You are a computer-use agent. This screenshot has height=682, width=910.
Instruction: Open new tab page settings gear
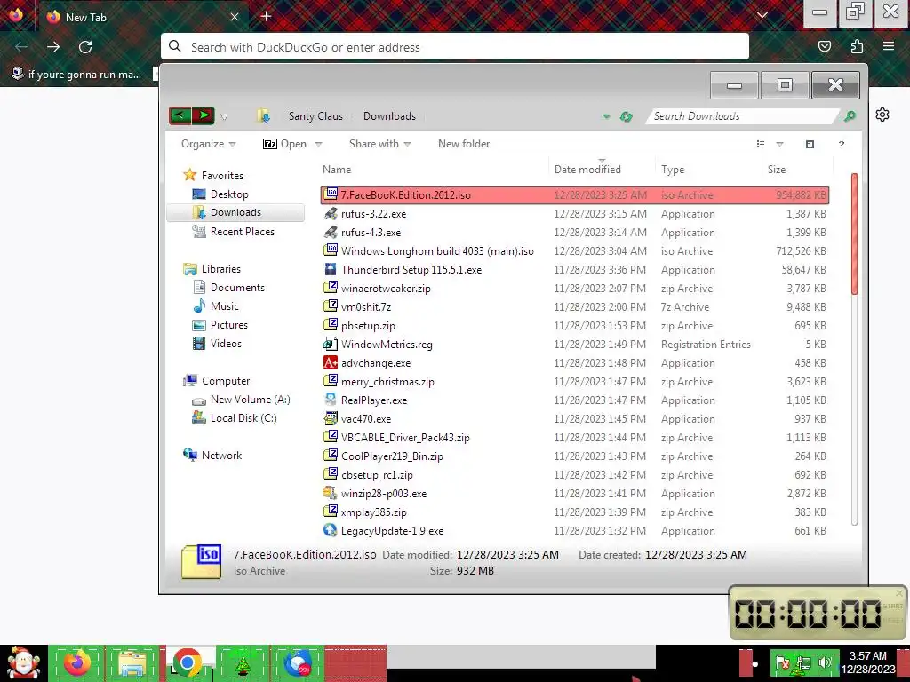click(882, 115)
